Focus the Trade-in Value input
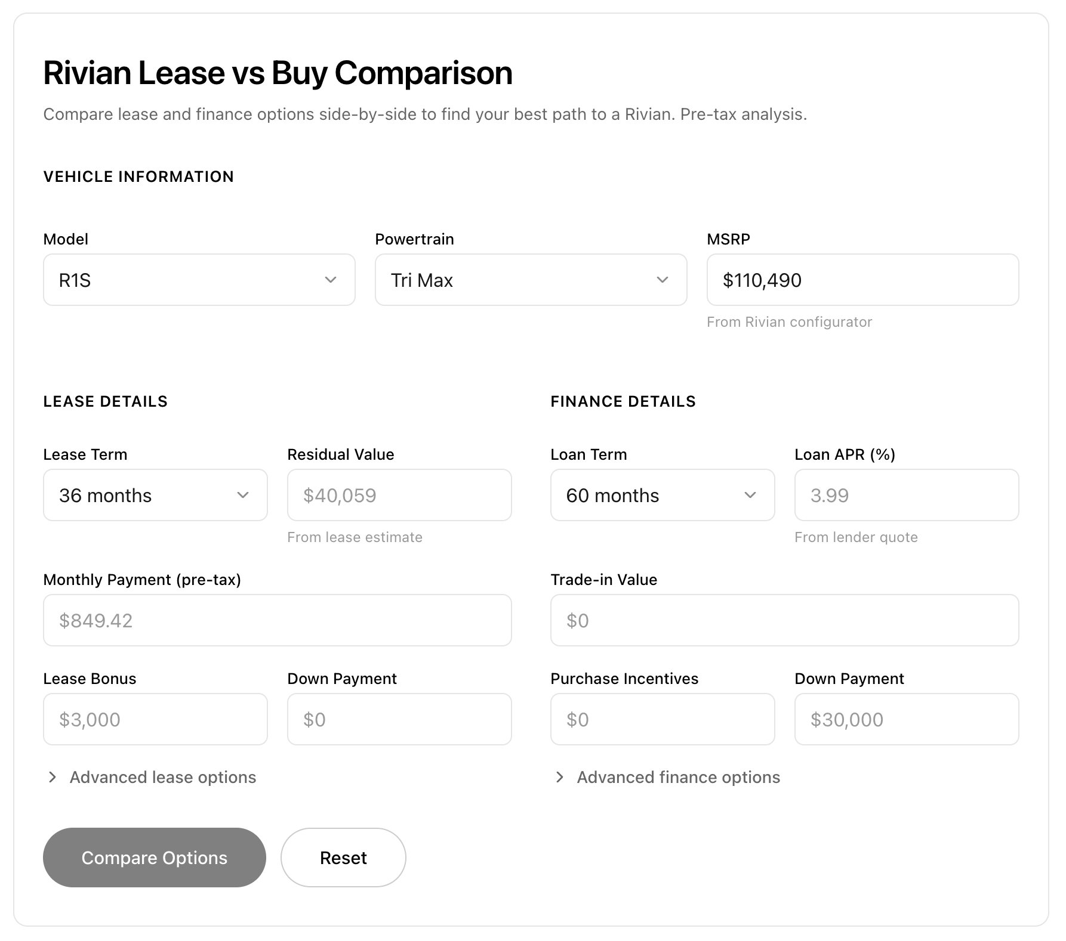This screenshot has width=1066, height=941. click(x=784, y=620)
